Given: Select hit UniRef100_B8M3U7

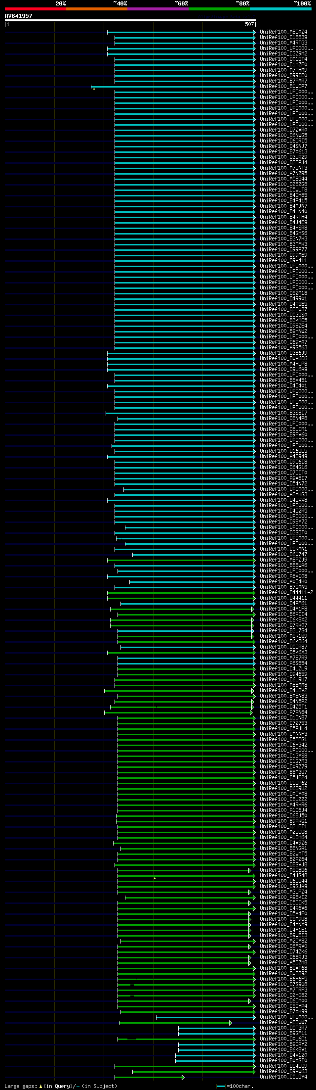Looking at the screenshot, I should 283,772.
